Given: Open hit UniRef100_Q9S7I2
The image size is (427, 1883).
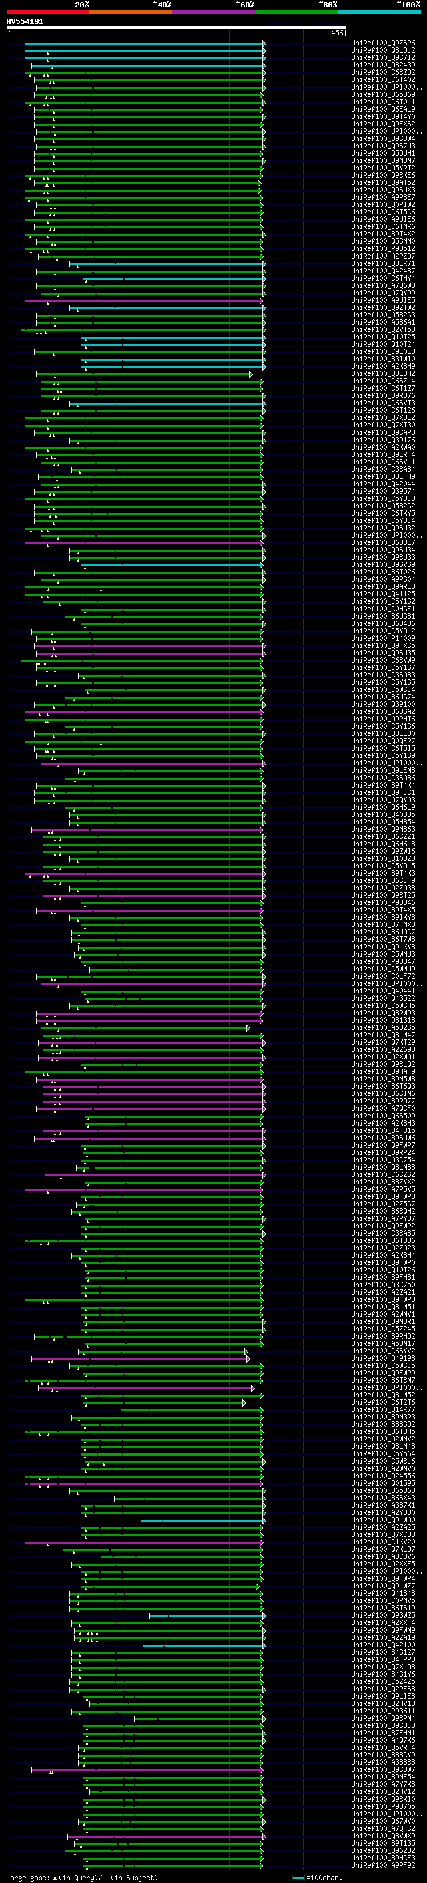Looking at the screenshot, I should 383,57.
